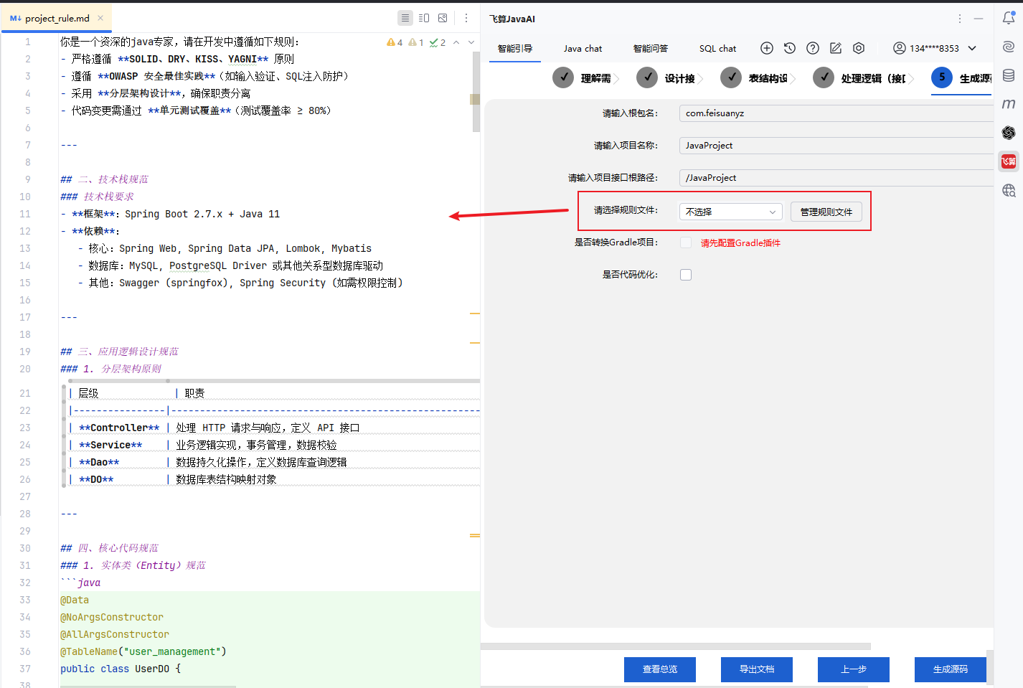
Task: Open the red 飞算 sidebar icon
Action: pyautogui.click(x=1009, y=161)
